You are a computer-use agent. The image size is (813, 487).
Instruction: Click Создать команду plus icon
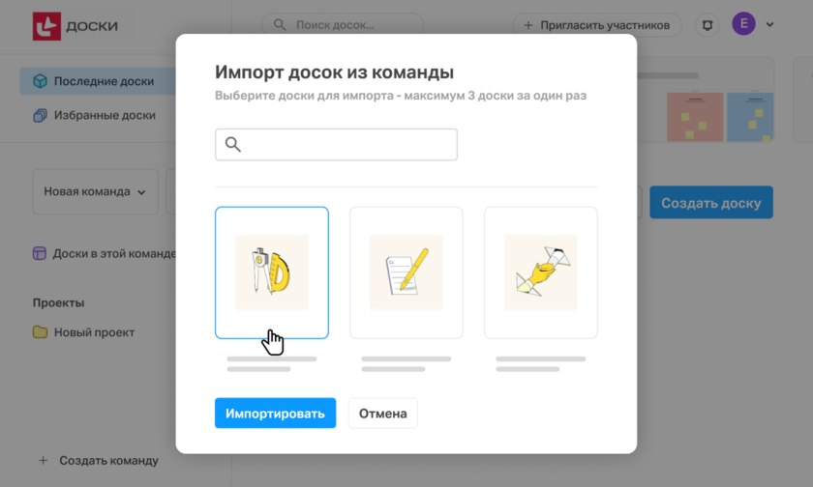tap(43, 461)
